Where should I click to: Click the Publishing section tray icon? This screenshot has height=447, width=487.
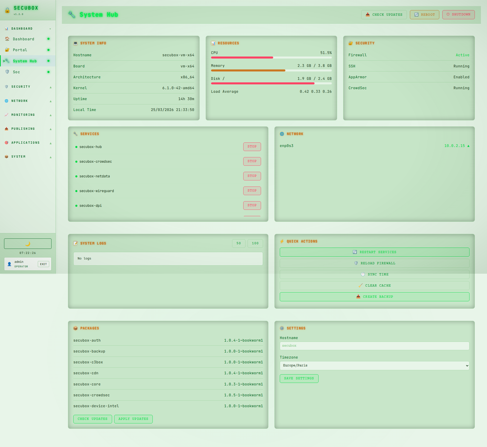click(7, 129)
